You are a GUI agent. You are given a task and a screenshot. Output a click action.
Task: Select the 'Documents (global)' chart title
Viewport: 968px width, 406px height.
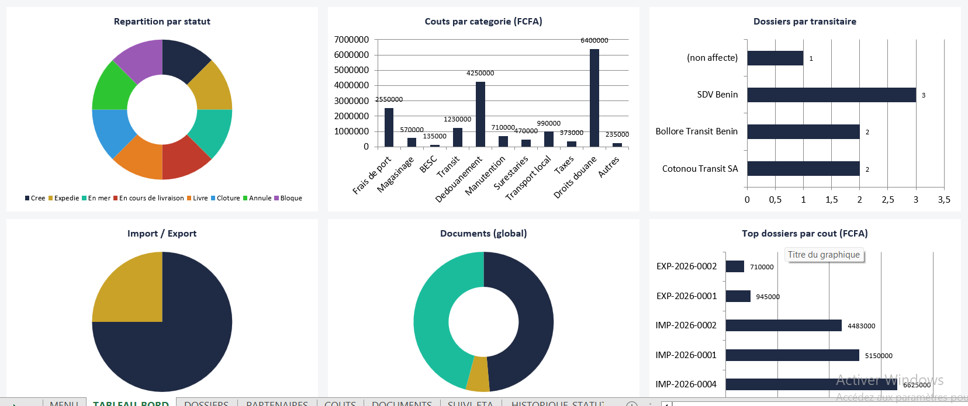[483, 234]
